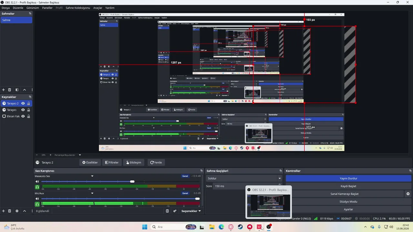Toggle visibility of Tarayıcı 2 source
Screen dimensions: 413x232
pyautogui.click(x=23, y=103)
